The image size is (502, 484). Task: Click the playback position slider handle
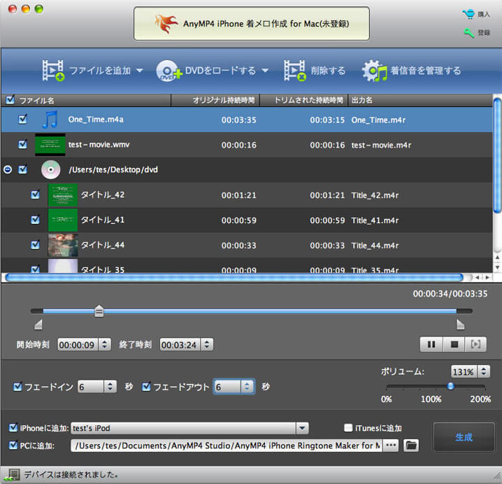[99, 311]
